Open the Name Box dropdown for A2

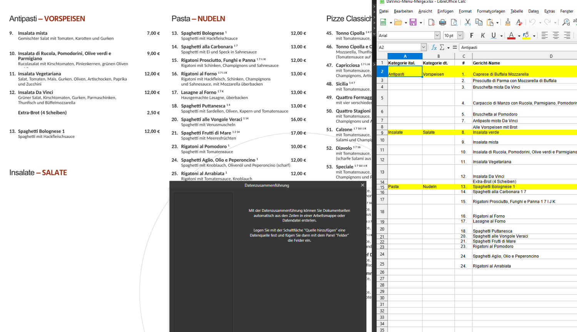424,47
